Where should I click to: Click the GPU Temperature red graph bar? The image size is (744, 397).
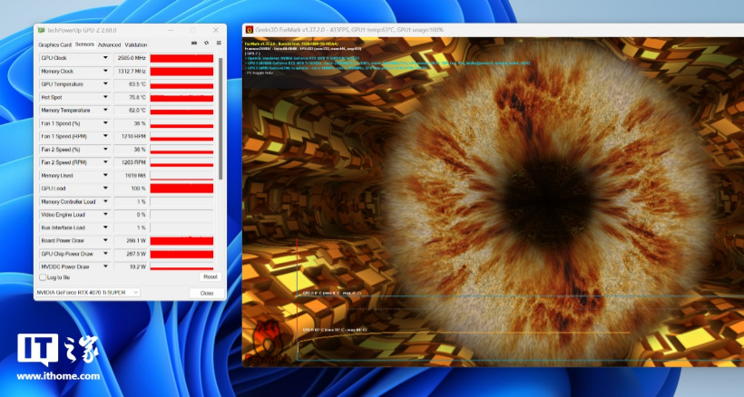pyautogui.click(x=181, y=84)
